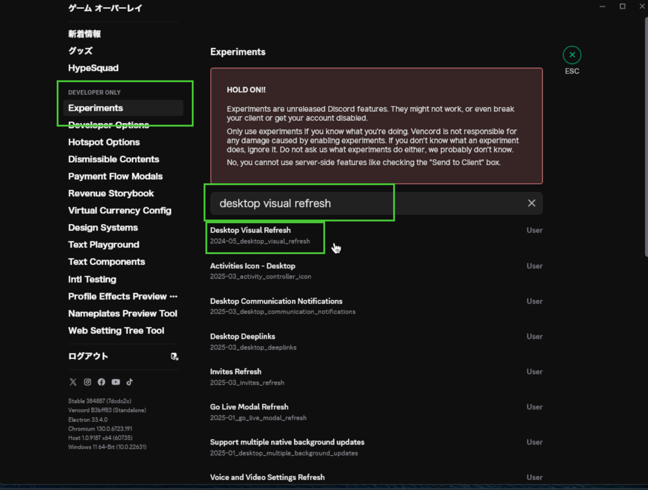
Task: Click the "HOLD ON!!" warning heading
Action: 246,90
